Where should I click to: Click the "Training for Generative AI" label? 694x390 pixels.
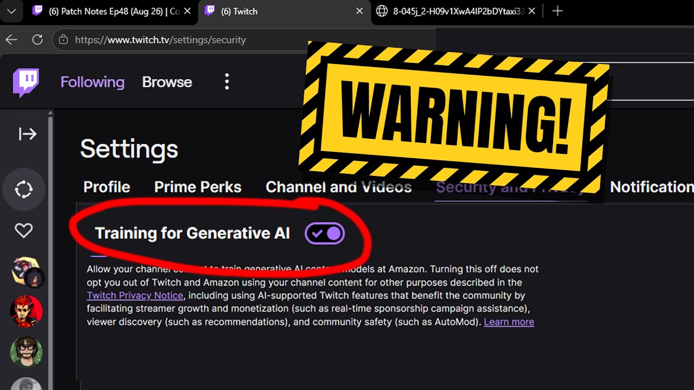(192, 233)
